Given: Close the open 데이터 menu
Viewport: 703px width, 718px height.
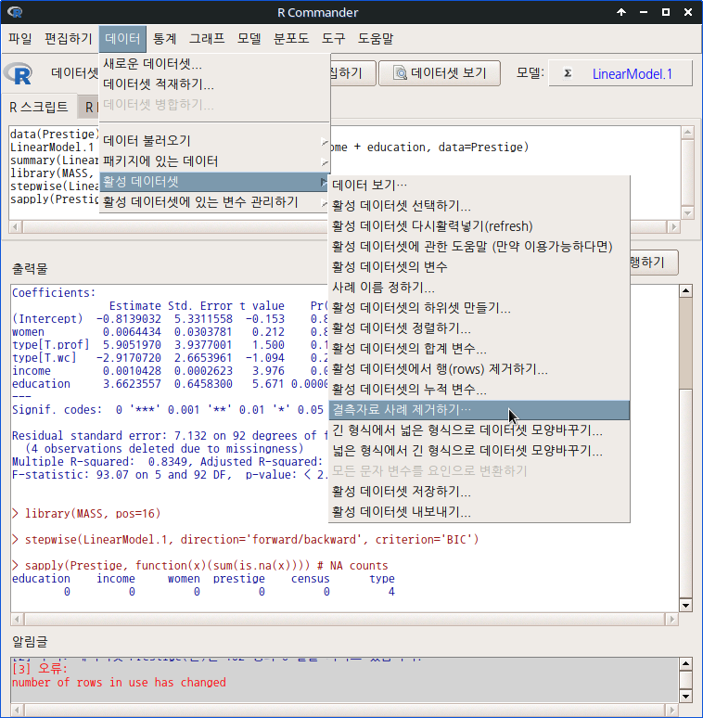Looking at the screenshot, I should 122,38.
